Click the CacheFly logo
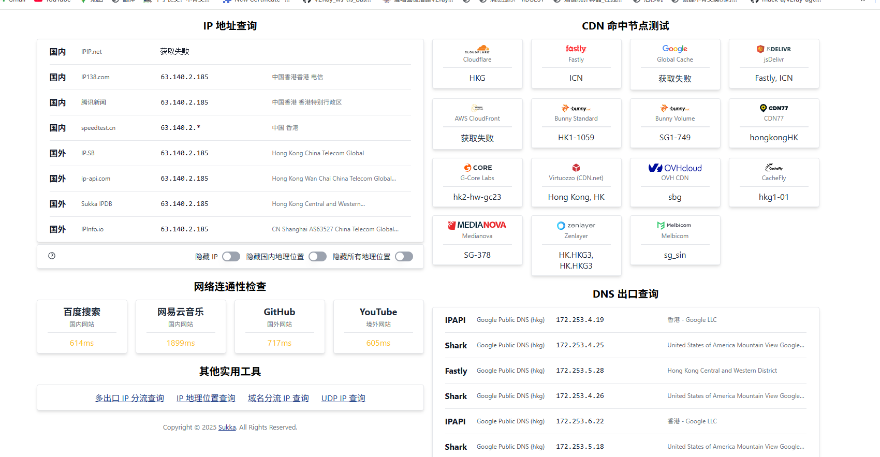This screenshot has height=457, width=880. click(x=774, y=168)
